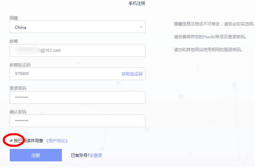Click the 国籍 field label
Viewport: 255px width, 168px height.
[x=14, y=17]
